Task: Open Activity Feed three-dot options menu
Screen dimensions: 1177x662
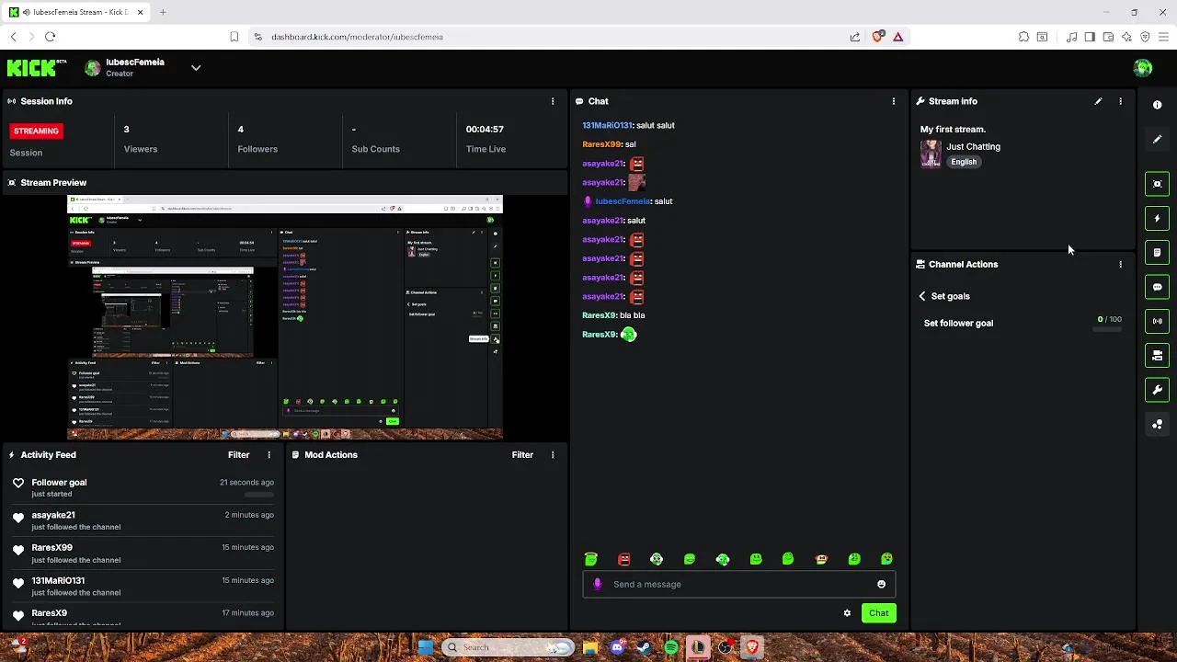Action: click(269, 455)
